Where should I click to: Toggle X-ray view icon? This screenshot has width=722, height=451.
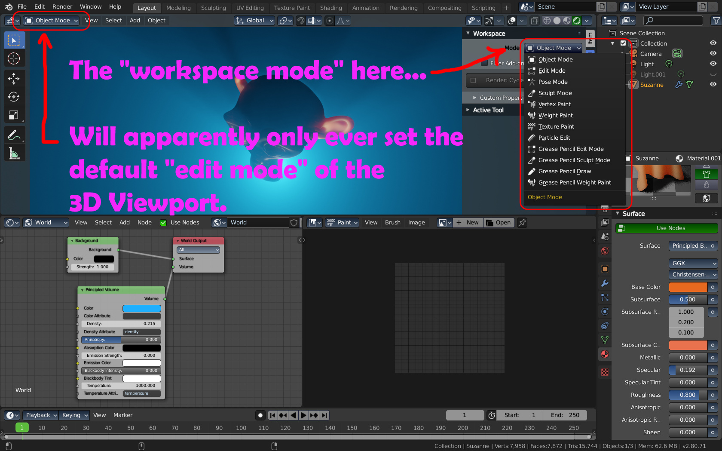(534, 21)
